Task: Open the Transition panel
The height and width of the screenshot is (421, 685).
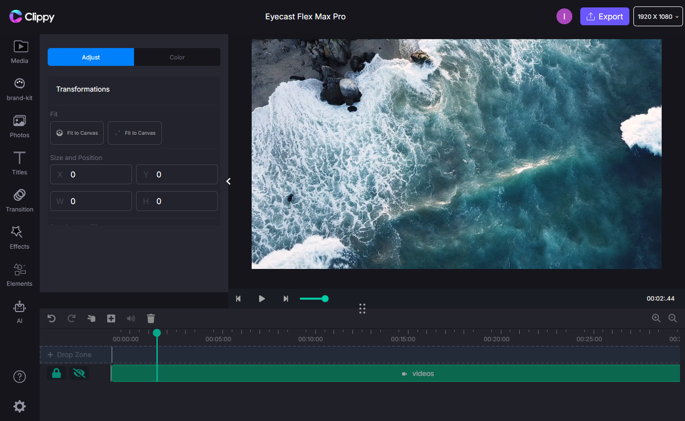Action: point(20,200)
